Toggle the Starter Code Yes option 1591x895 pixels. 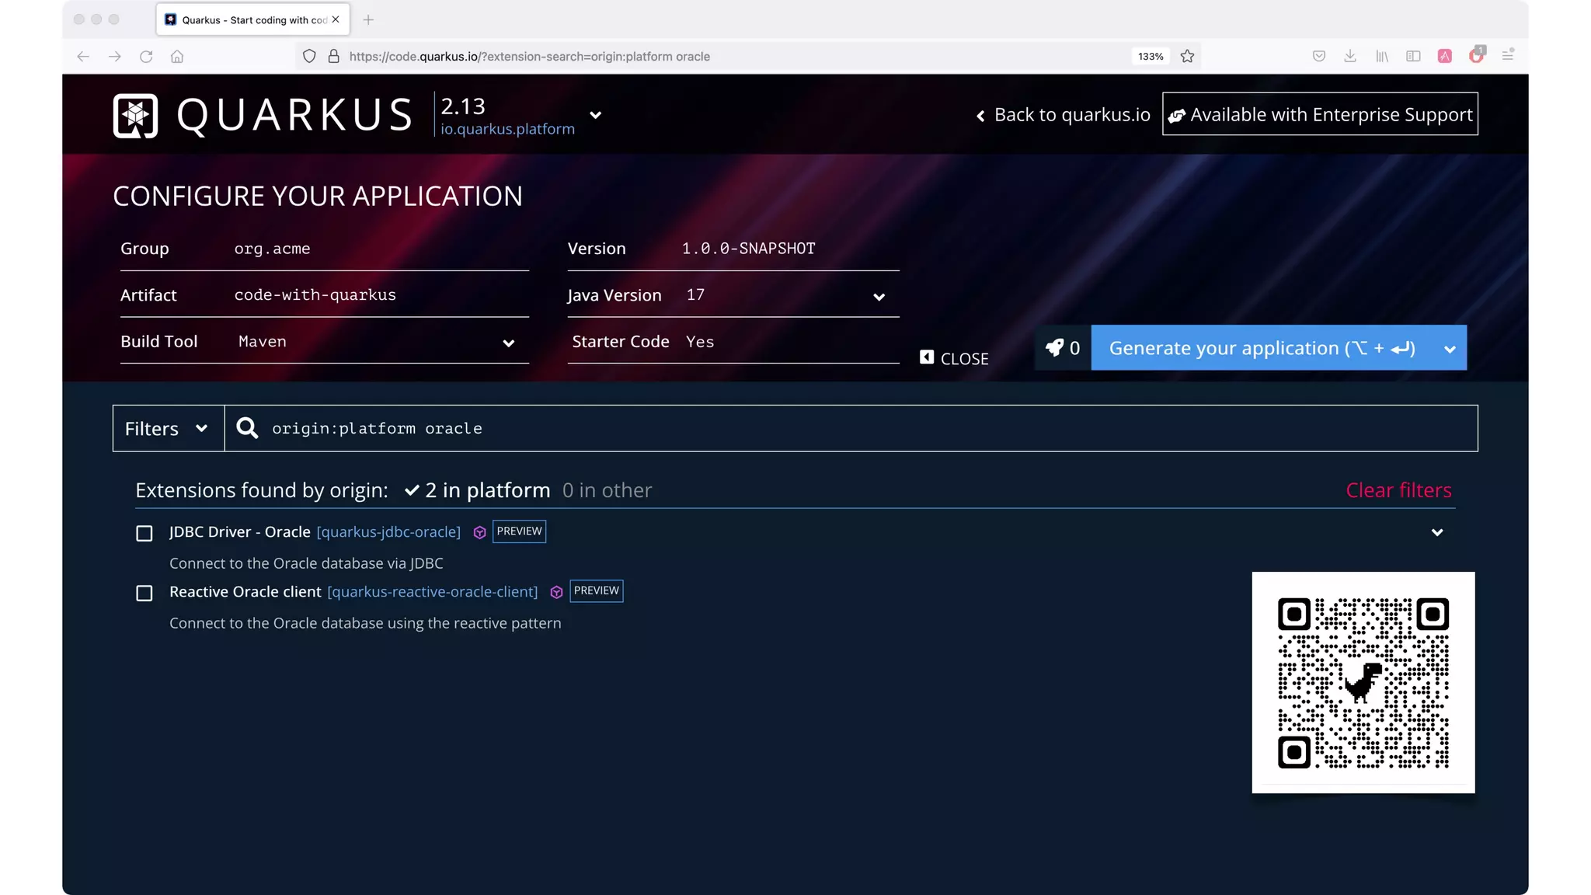click(733, 342)
